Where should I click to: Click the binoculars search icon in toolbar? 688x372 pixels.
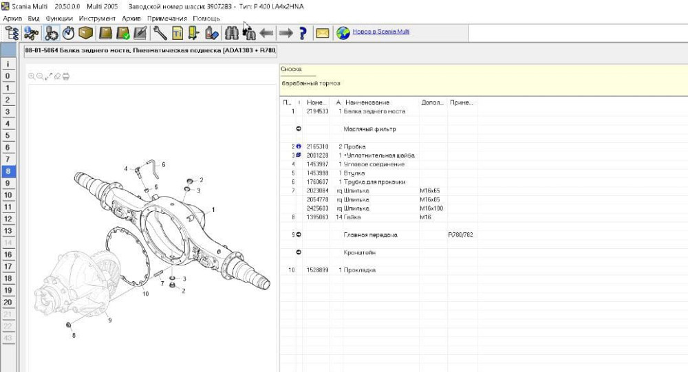click(231, 32)
